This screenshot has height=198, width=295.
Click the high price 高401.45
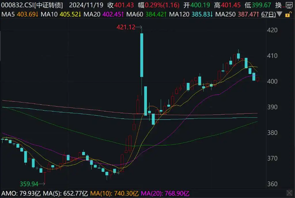pos(227,5)
